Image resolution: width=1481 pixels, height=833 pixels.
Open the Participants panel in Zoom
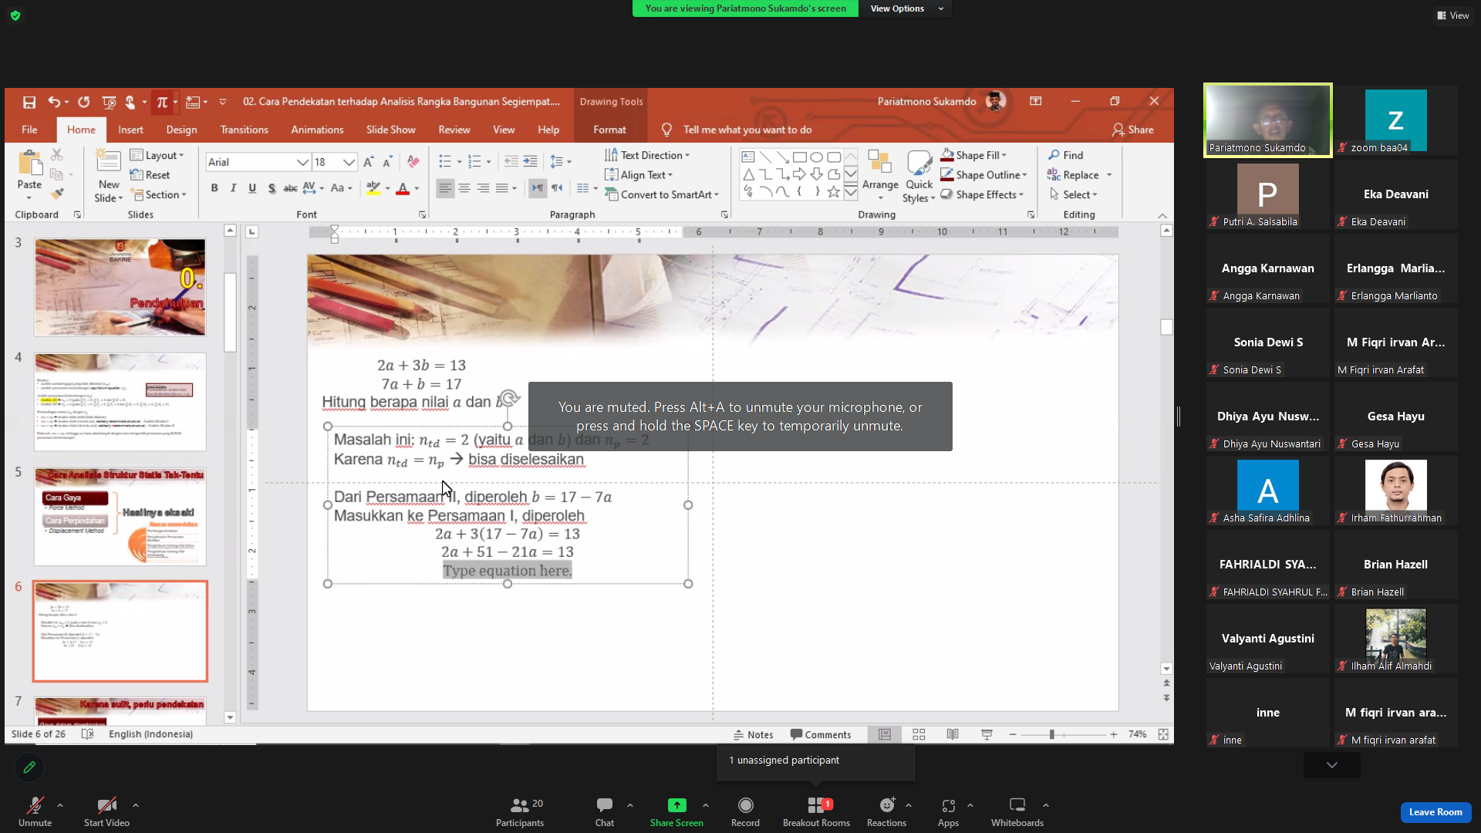(520, 811)
